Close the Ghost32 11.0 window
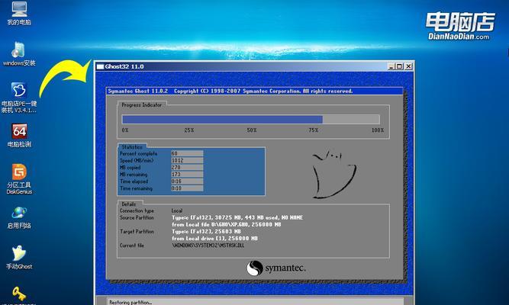 pyautogui.click(x=409, y=66)
